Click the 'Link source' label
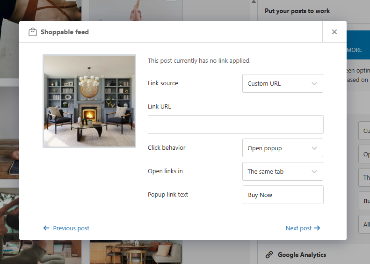This screenshot has height=264, width=370. click(163, 83)
